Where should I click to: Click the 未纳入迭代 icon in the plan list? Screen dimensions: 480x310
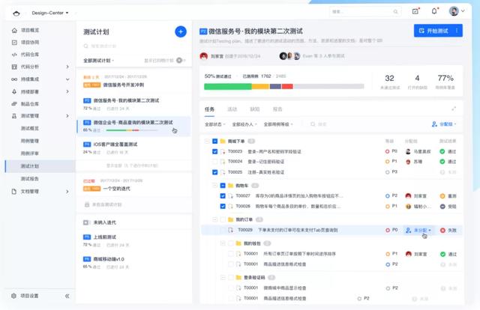pyautogui.click(x=86, y=222)
